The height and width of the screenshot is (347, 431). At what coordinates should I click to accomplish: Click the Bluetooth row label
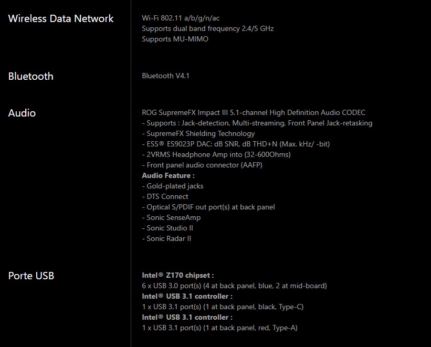pyautogui.click(x=31, y=76)
